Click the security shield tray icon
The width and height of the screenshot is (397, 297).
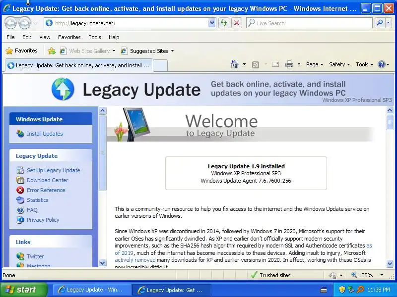click(x=342, y=290)
